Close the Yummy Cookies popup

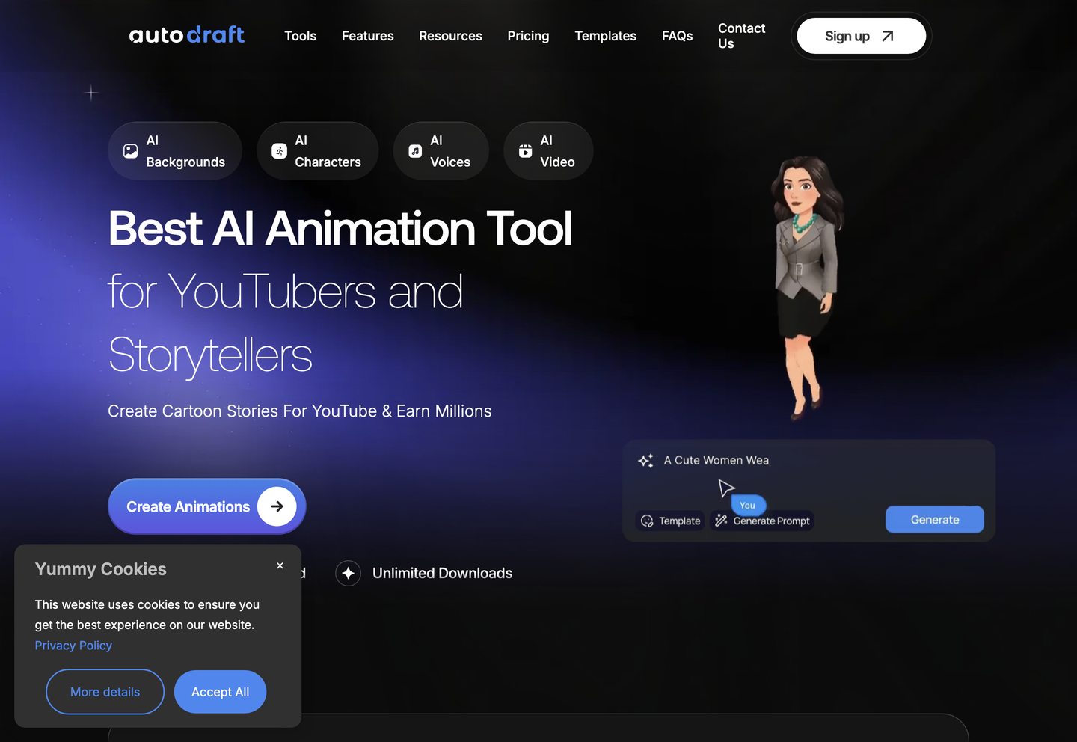280,566
